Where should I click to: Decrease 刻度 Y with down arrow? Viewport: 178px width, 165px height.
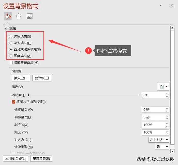click(167, 134)
